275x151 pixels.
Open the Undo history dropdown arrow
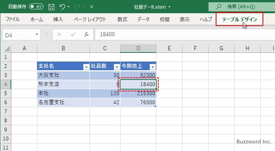point(69,7)
